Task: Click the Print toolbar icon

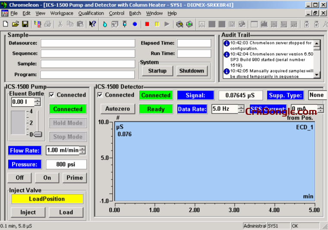Action: [48, 24]
